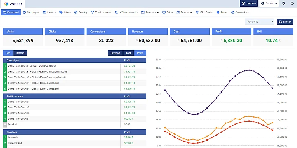Select the Cost metric toggle

pyautogui.click(x=128, y=53)
